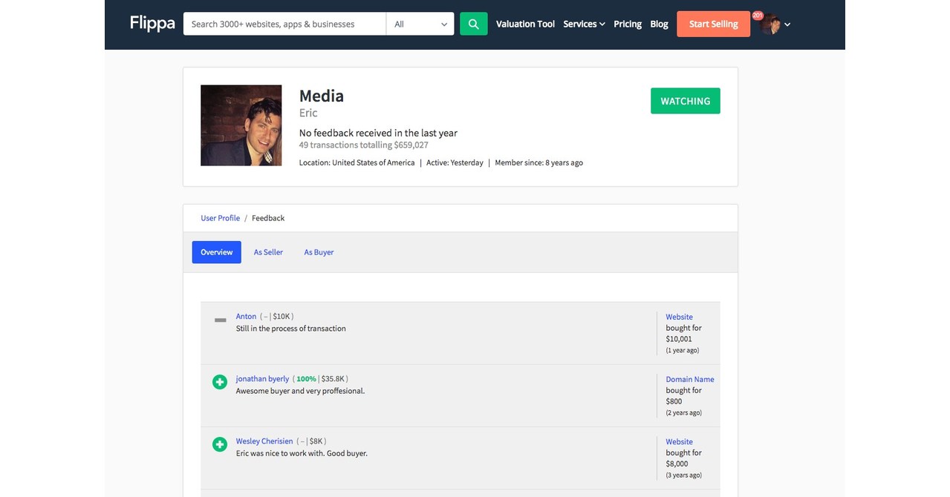Click the green search magnifier icon
This screenshot has height=497, width=950.
pos(473,24)
